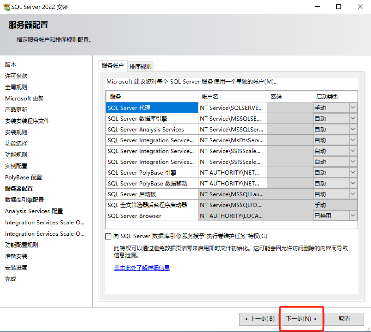Click the password field for SQL Server 启动板
371x332 pixels.
tap(290, 194)
